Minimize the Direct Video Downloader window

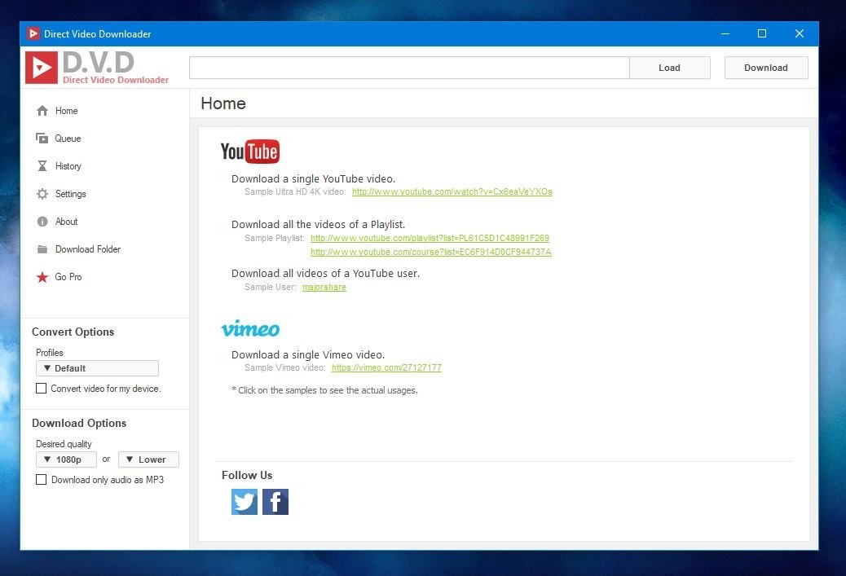pos(725,33)
